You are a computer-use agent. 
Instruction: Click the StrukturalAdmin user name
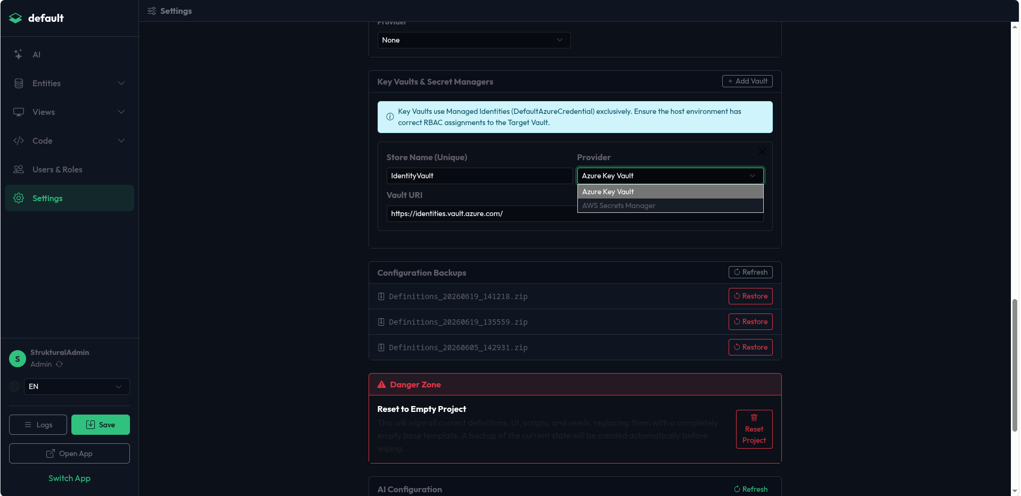(60, 352)
